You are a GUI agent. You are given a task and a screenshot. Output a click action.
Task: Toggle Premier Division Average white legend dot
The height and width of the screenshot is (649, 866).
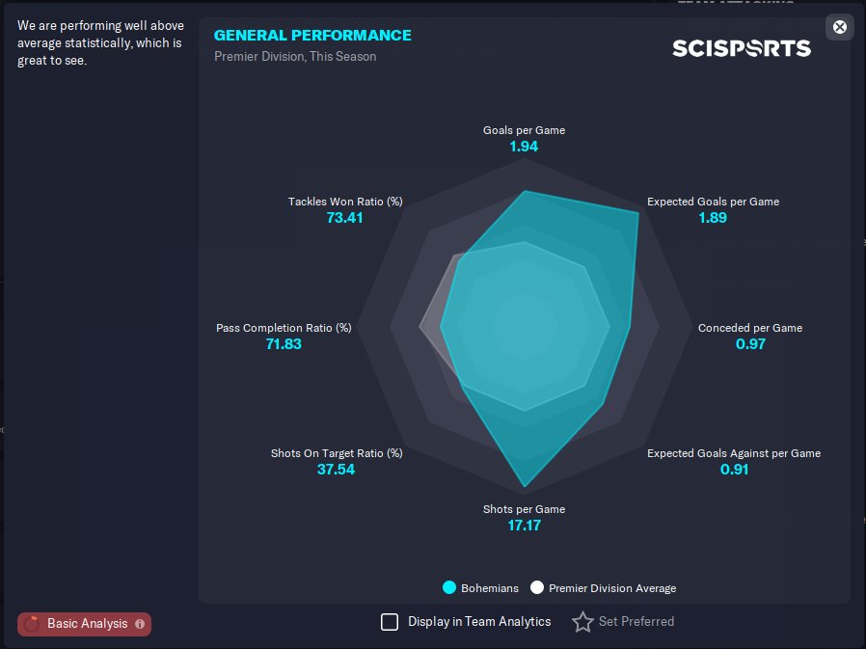pyautogui.click(x=537, y=587)
